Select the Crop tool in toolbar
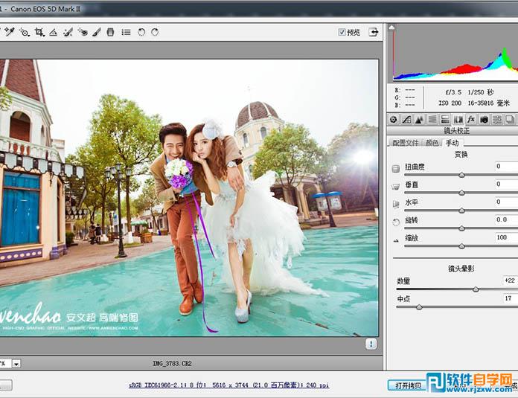The width and height of the screenshot is (518, 398). coord(39,32)
